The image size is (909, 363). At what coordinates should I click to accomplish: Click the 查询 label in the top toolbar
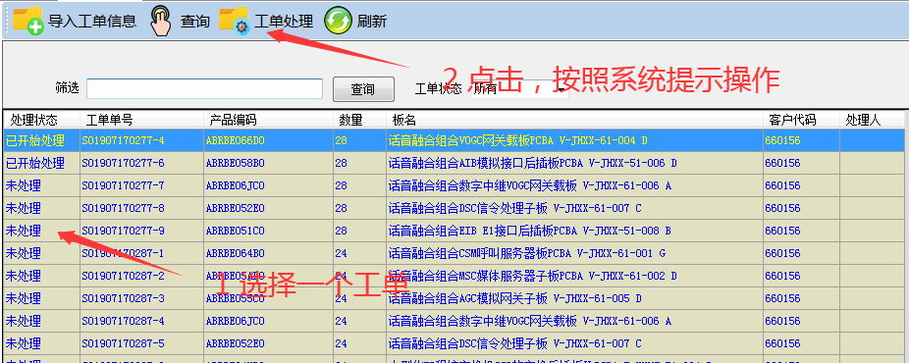pyautogui.click(x=194, y=22)
